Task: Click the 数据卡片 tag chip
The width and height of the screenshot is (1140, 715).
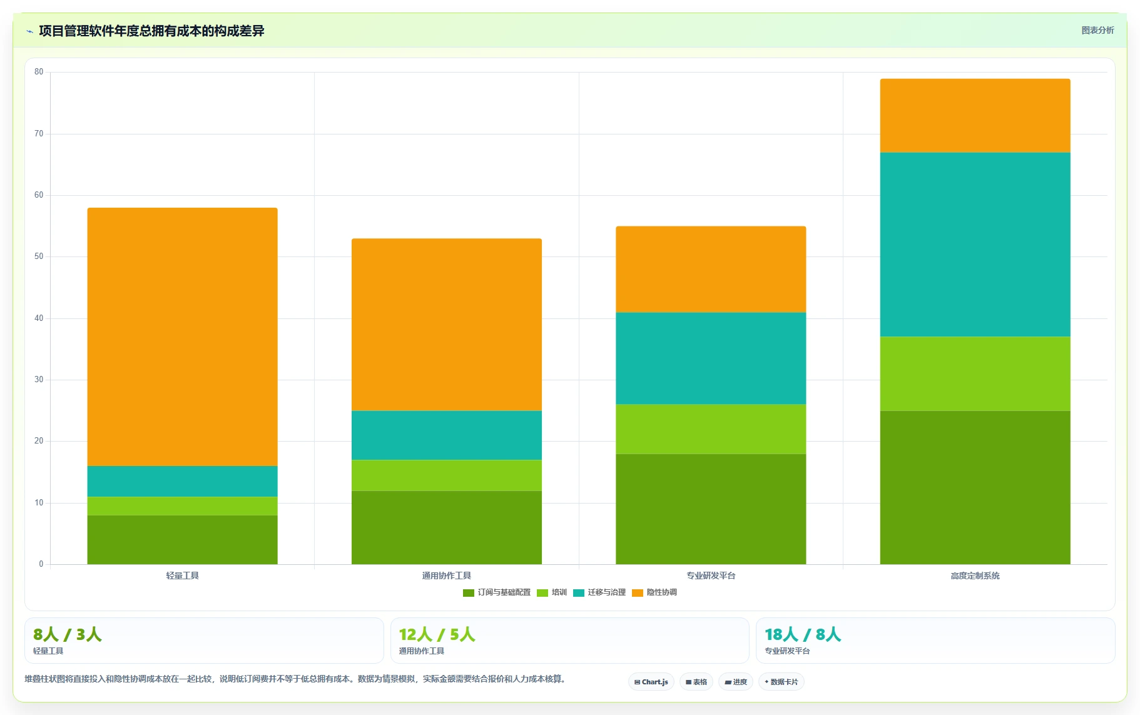Action: 781,682
